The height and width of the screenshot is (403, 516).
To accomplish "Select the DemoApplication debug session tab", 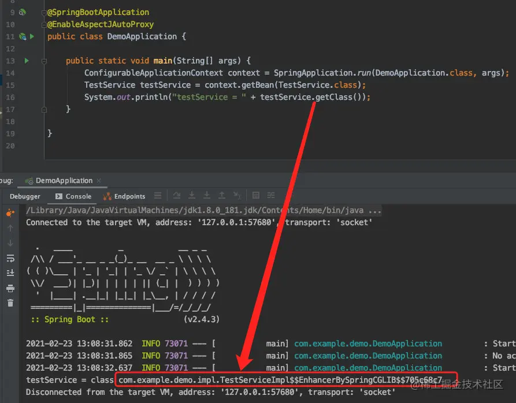I will coord(64,181).
